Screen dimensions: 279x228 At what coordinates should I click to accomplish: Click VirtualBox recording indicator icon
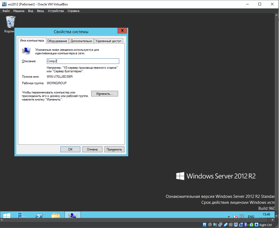pyautogui.click(x=241, y=225)
